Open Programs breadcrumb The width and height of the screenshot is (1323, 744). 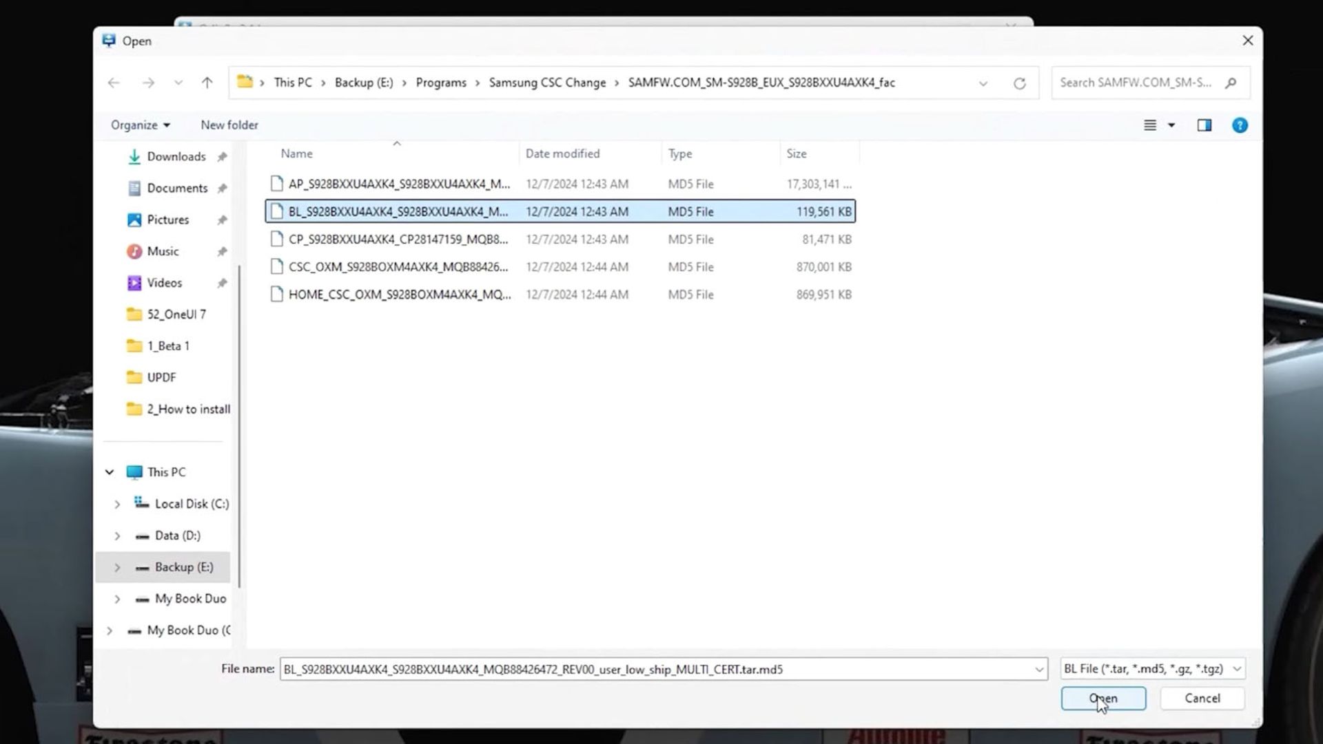point(441,83)
